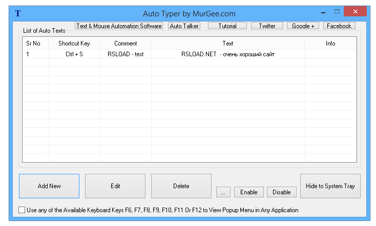This screenshot has height=226, width=376.
Task: Click the Disable button
Action: (x=282, y=192)
